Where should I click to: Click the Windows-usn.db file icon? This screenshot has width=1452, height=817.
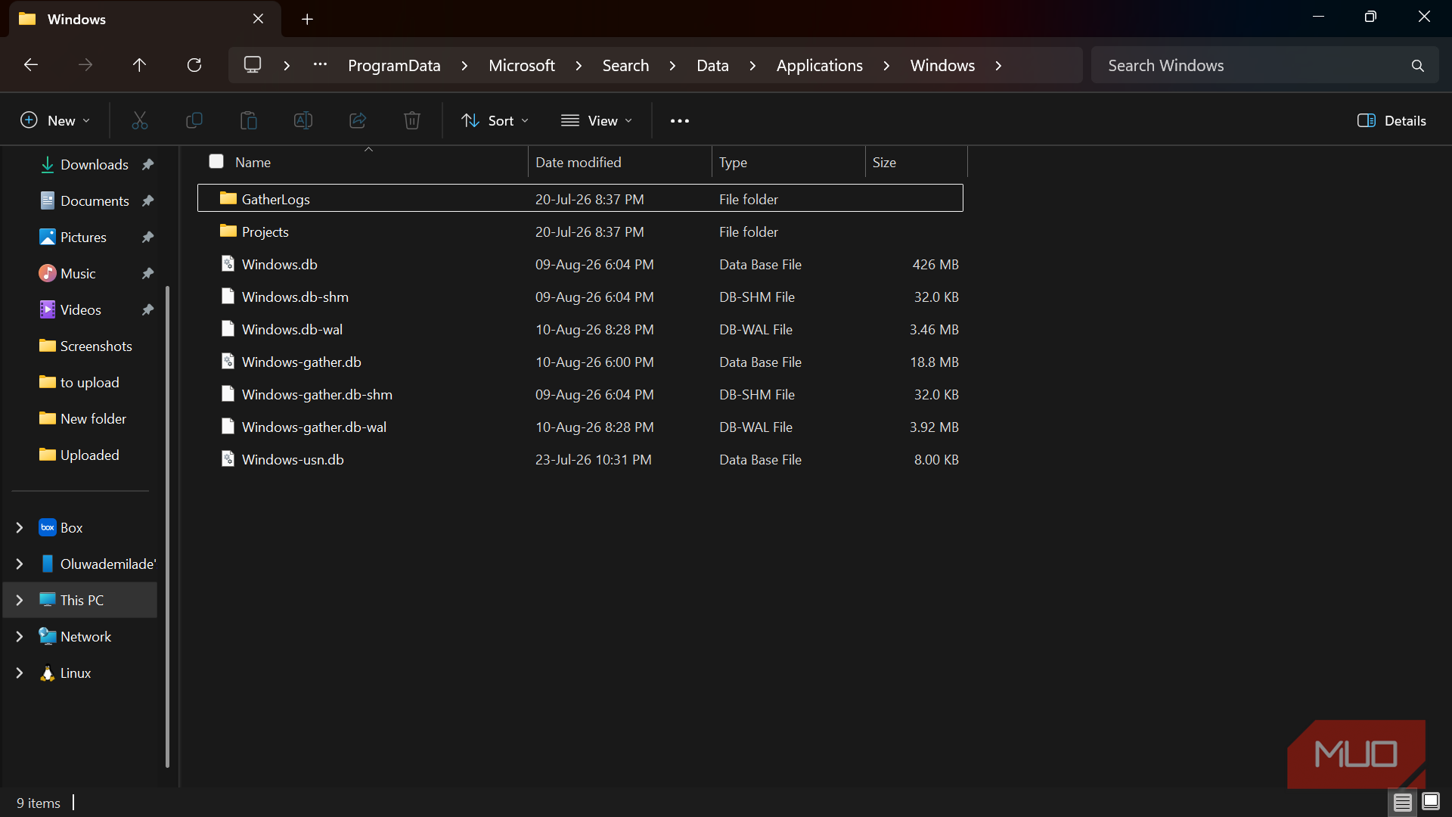228,458
